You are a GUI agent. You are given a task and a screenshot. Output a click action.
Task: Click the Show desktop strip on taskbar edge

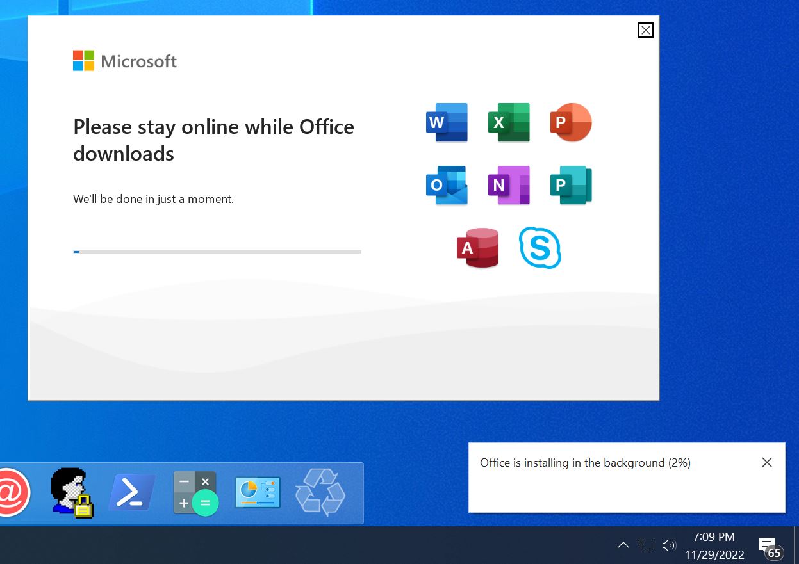795,545
